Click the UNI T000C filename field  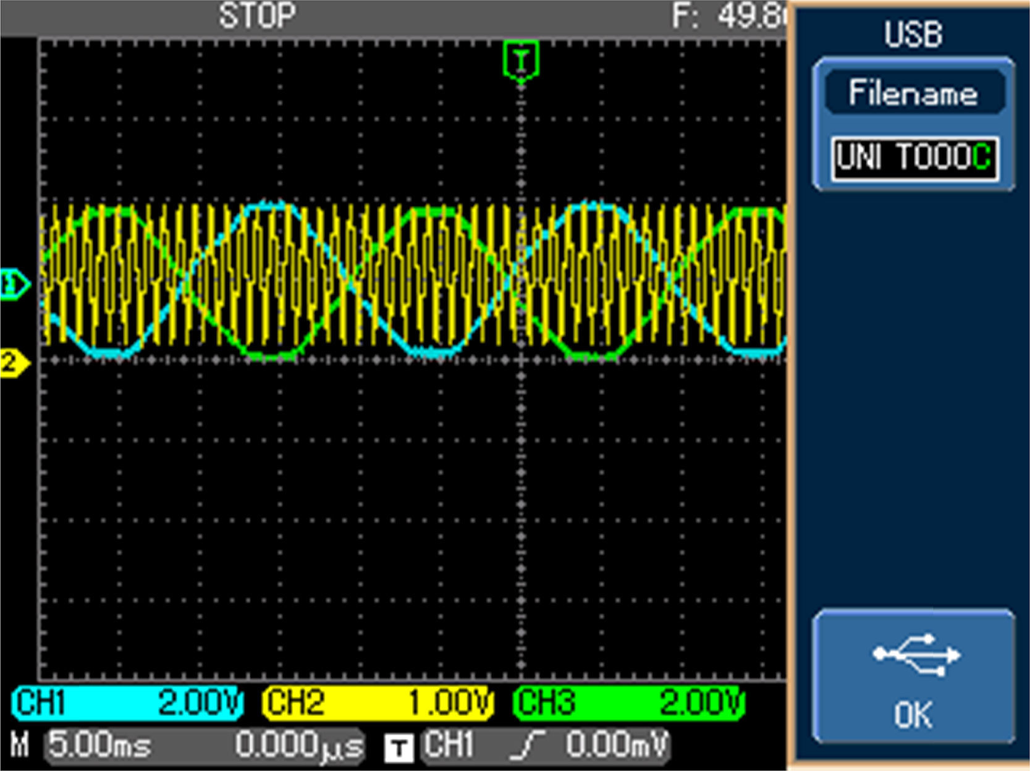click(x=914, y=158)
